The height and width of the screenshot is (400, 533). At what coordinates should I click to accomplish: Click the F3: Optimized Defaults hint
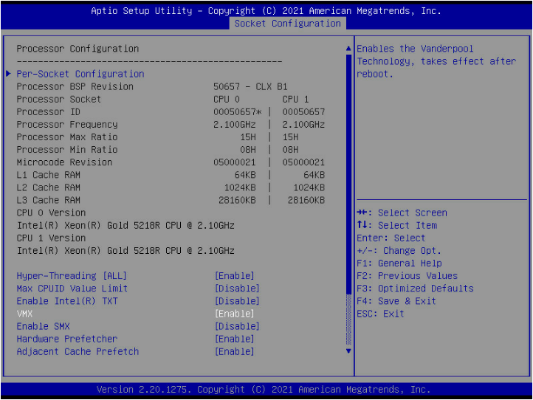pyautogui.click(x=415, y=289)
